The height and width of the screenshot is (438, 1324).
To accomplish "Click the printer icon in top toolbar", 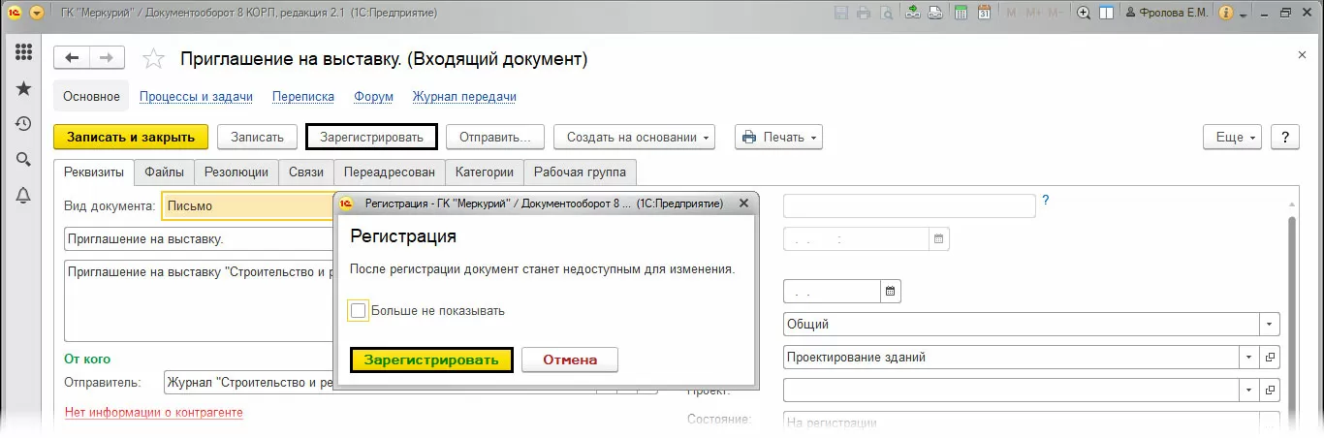I will pos(864,14).
